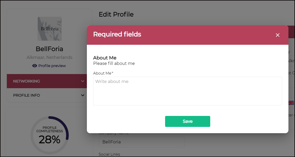This screenshot has height=157, width=295.
Task: Focus the Company Name input field
Action: [141, 142]
